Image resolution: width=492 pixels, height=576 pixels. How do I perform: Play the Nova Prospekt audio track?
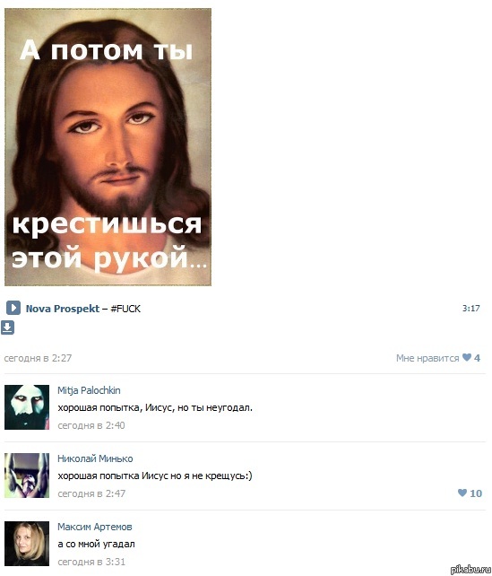pos(13,308)
